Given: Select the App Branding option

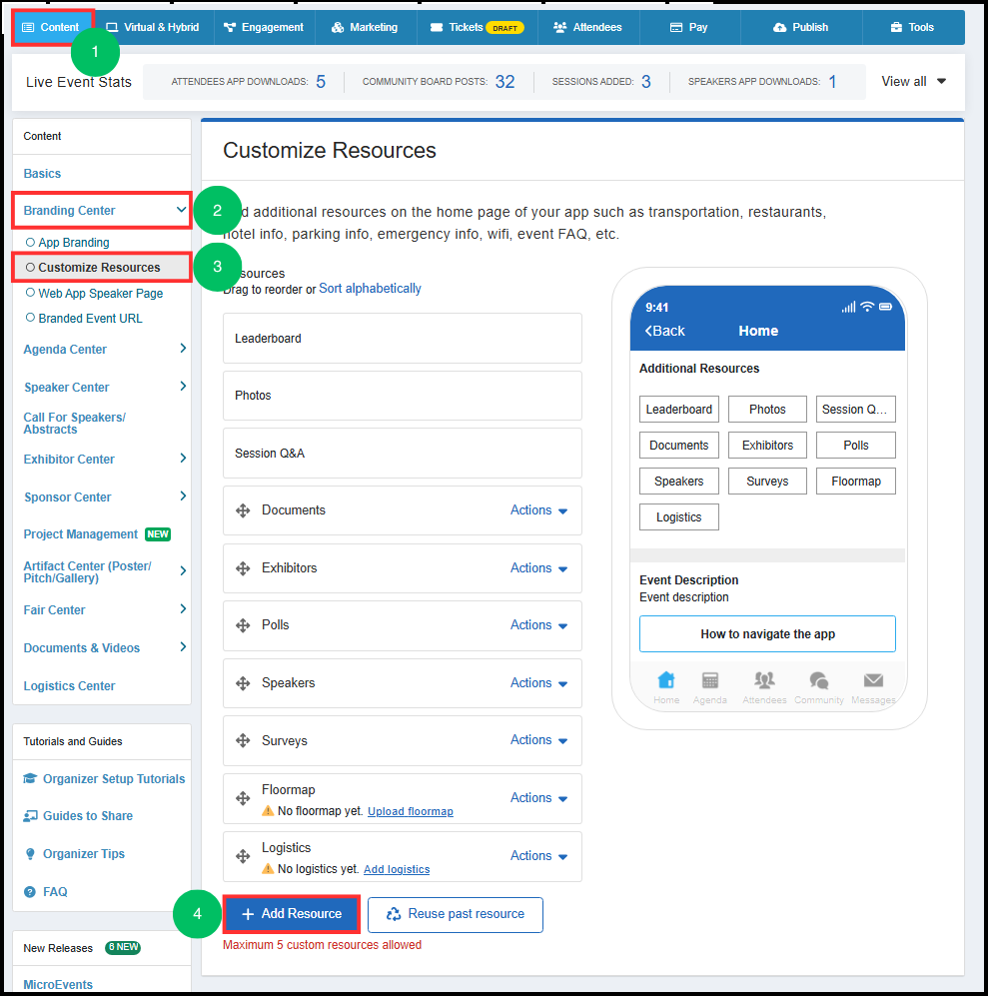Looking at the screenshot, I should click(x=67, y=243).
